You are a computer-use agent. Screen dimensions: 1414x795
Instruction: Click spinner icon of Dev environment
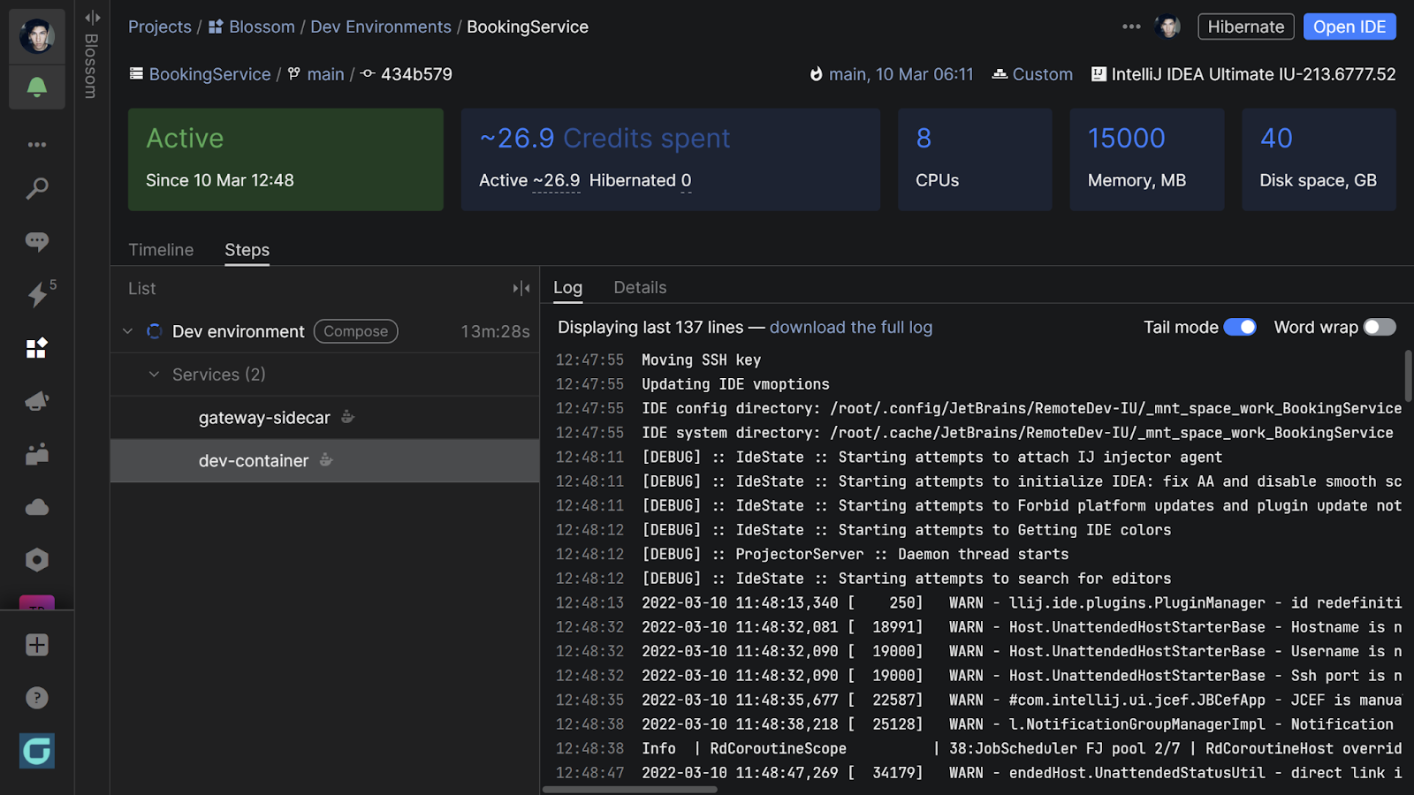(x=154, y=331)
